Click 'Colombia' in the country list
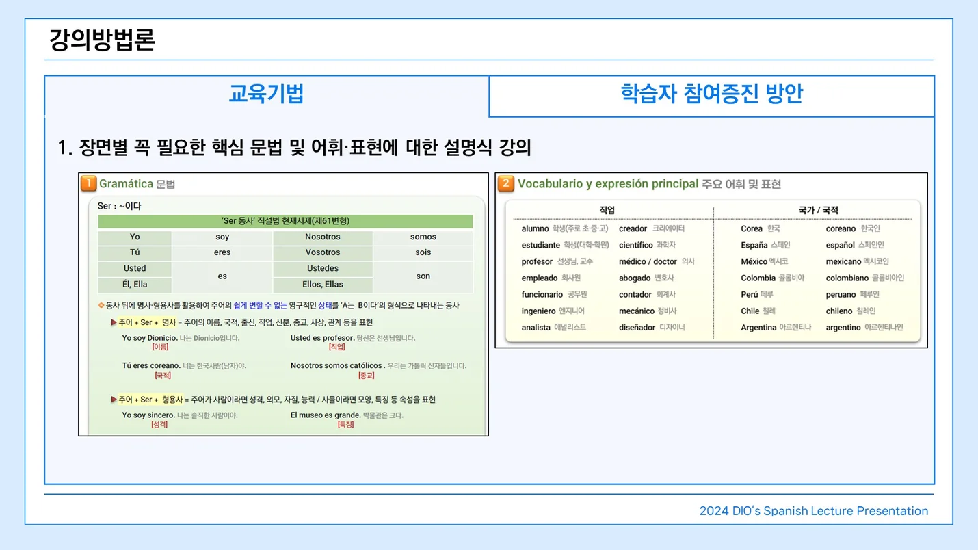This screenshot has width=978, height=550. coord(758,278)
